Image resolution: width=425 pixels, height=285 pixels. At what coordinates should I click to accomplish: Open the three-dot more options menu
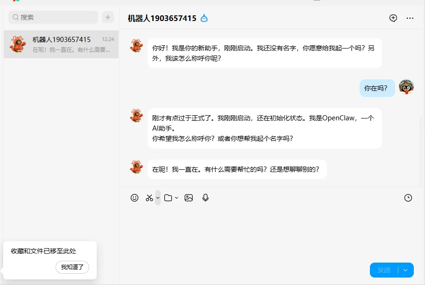click(x=410, y=18)
